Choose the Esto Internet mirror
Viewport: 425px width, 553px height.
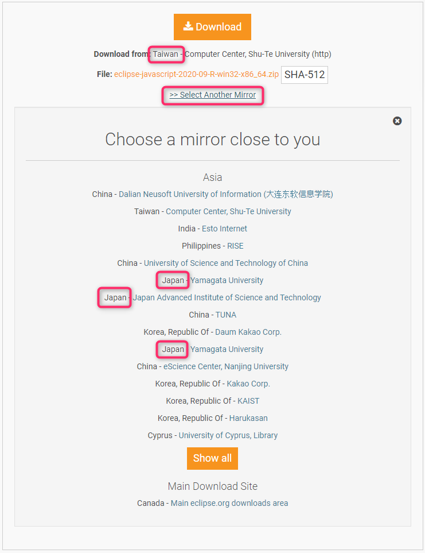[224, 229]
